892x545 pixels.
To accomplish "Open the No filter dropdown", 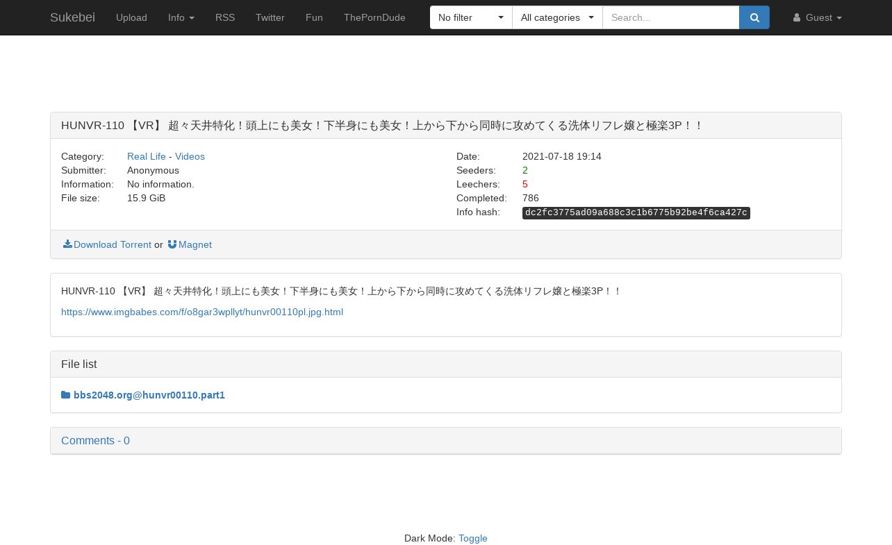I will (x=471, y=17).
